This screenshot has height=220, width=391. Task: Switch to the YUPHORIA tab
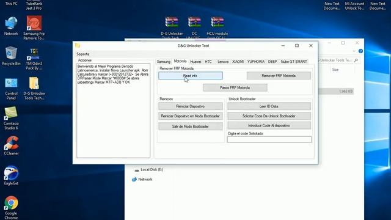click(x=256, y=62)
